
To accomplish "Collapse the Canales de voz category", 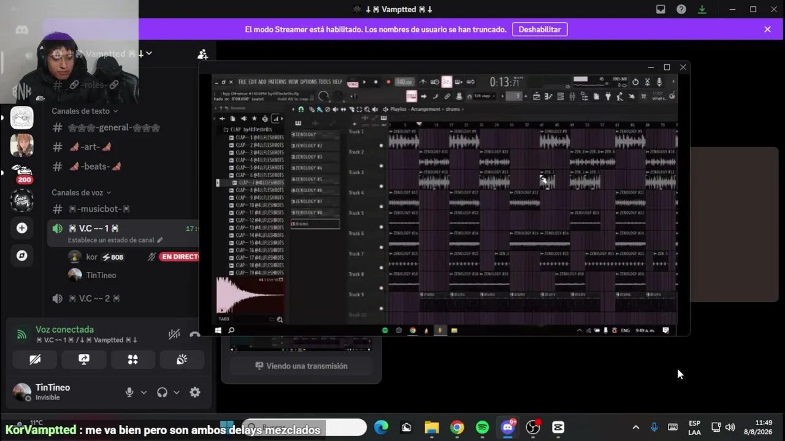I will point(81,192).
